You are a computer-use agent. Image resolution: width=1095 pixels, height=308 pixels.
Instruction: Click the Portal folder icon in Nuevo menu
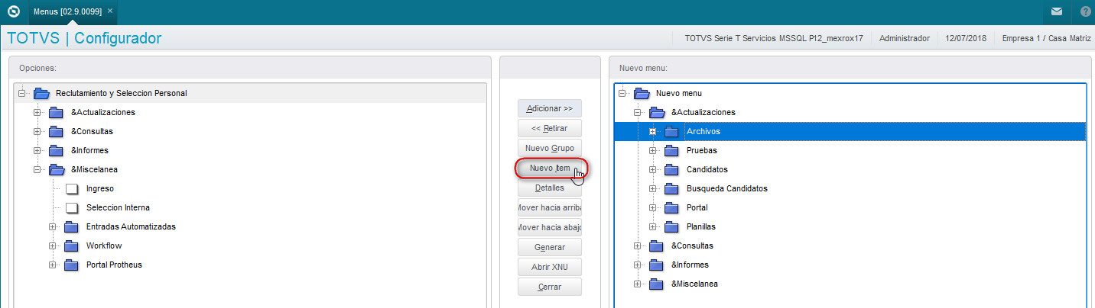coord(672,207)
